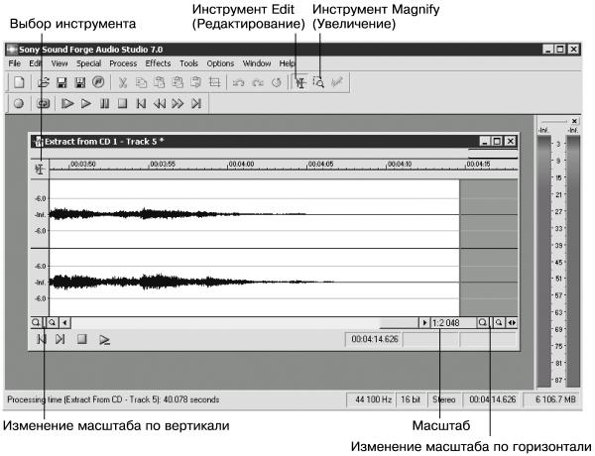Click Forward in the transport bar
The height and width of the screenshot is (456, 595).
click(178, 103)
